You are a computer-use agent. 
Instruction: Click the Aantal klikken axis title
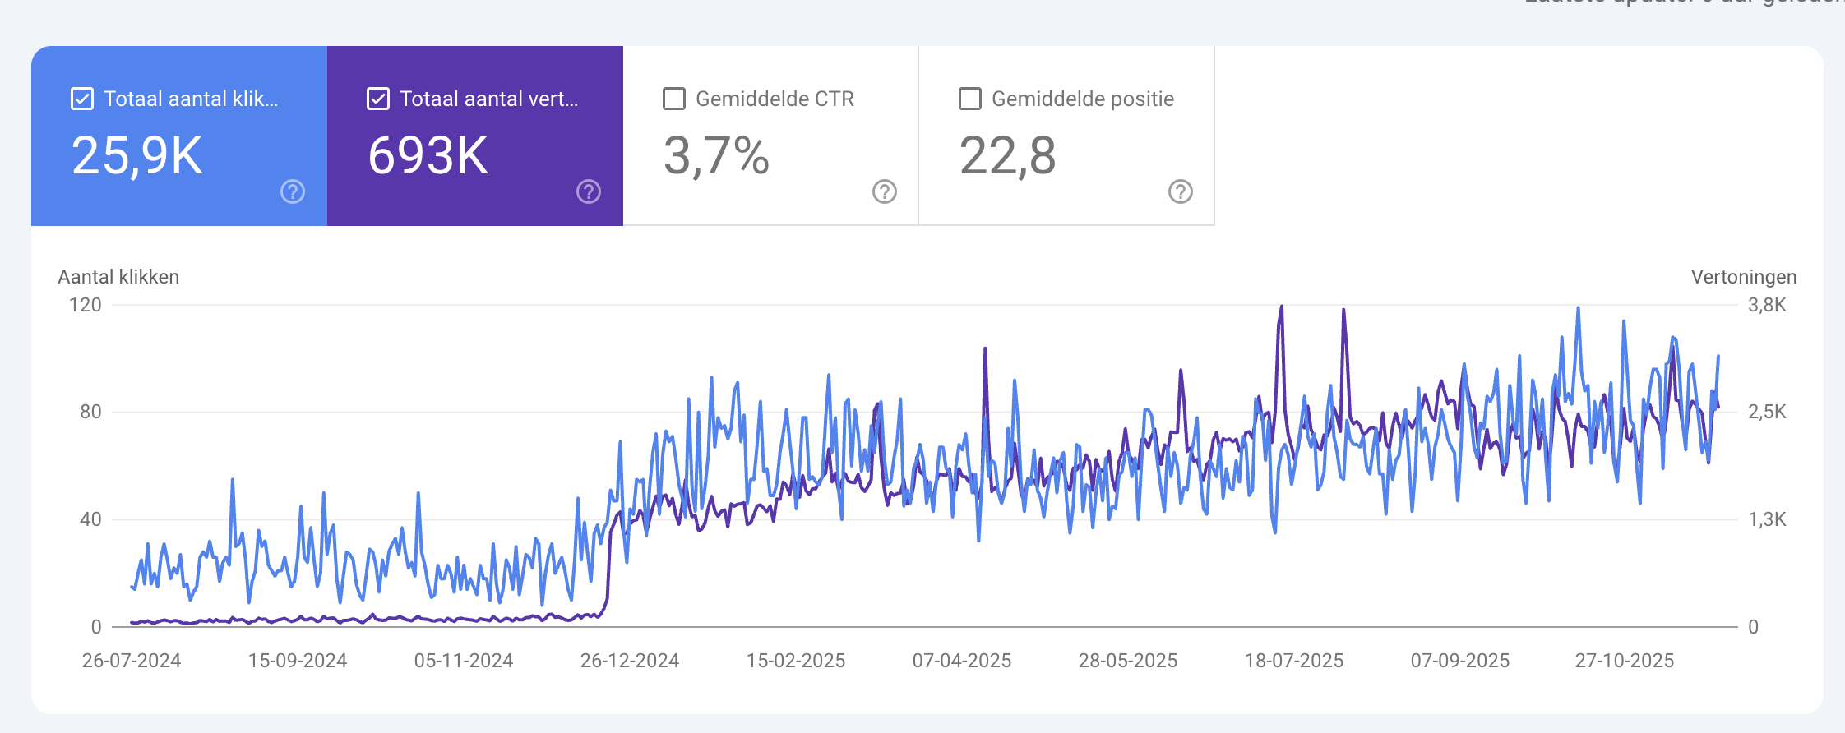click(118, 277)
